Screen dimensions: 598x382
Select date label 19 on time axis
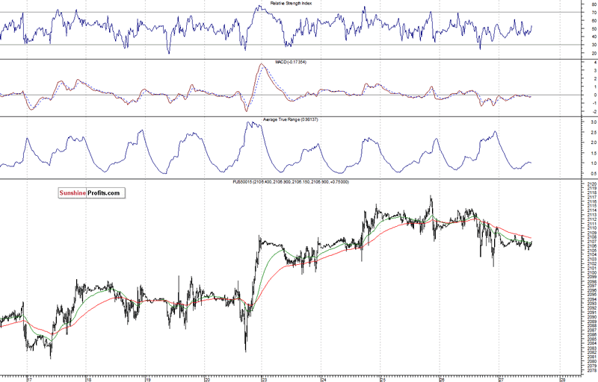148,379
